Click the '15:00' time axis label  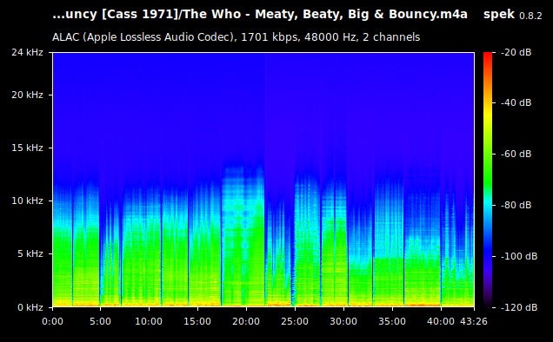click(x=197, y=321)
